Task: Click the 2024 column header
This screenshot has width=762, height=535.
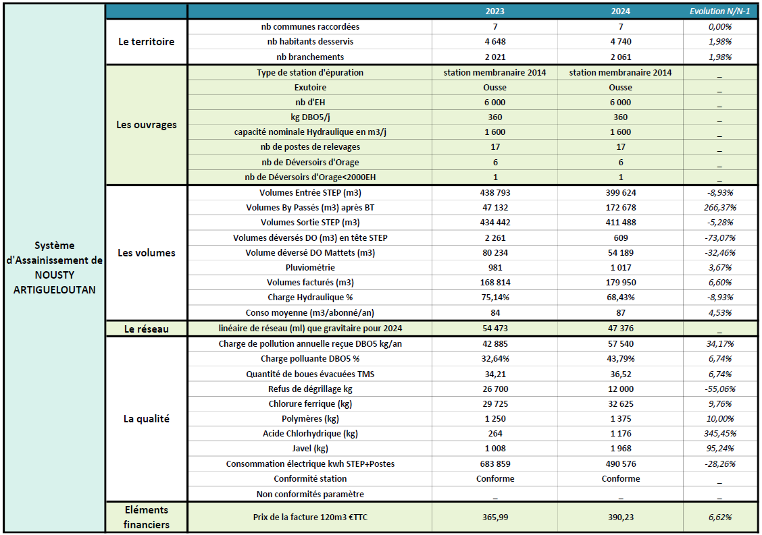Action: pyautogui.click(x=620, y=11)
